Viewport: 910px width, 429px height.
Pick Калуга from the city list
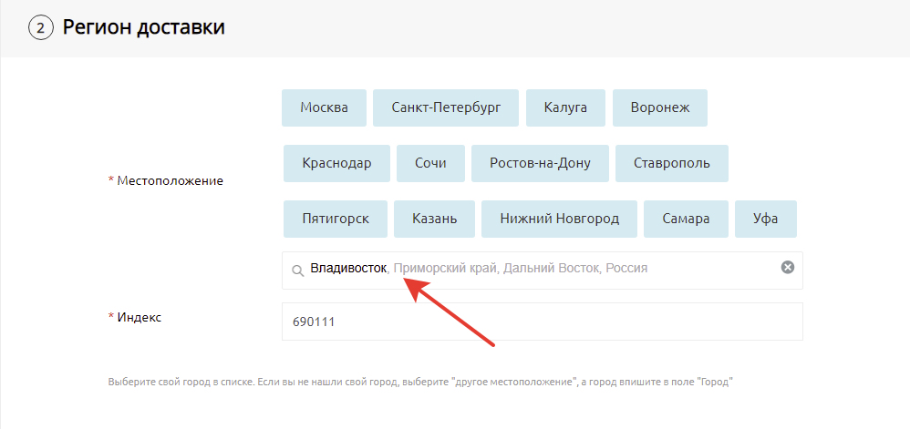tap(565, 107)
